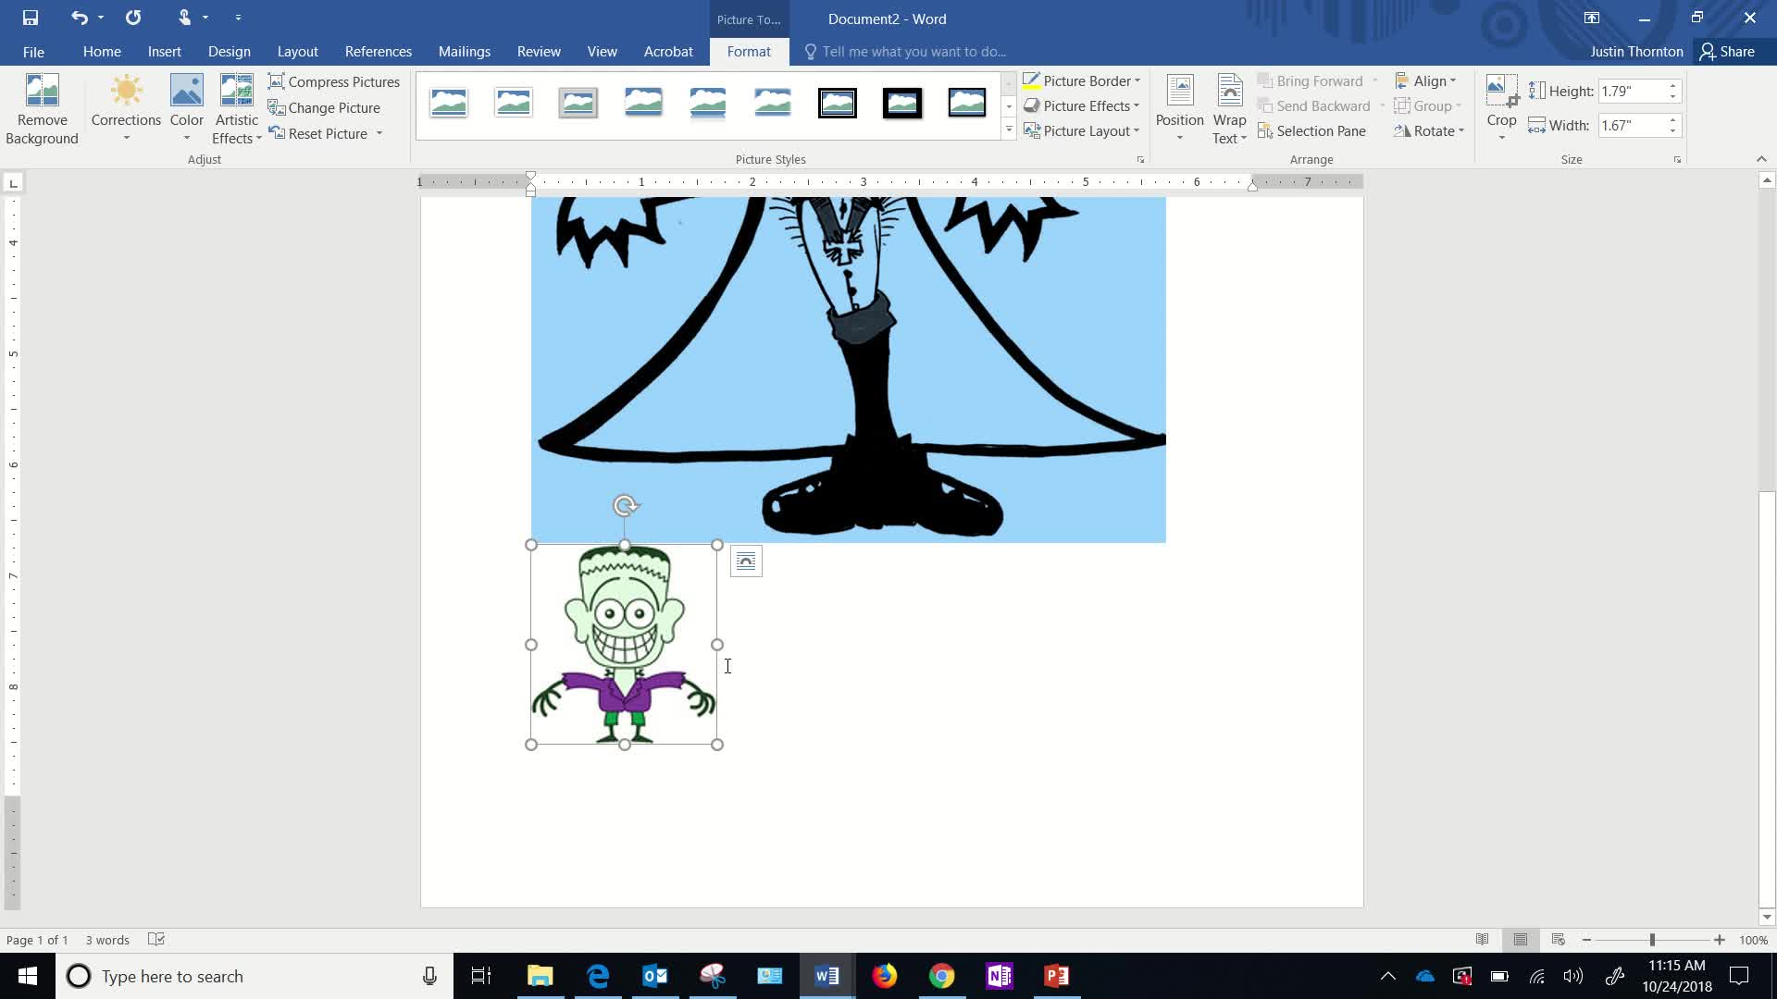This screenshot has height=999, width=1777.
Task: Open Ribbon Display Options
Action: [x=1592, y=18]
